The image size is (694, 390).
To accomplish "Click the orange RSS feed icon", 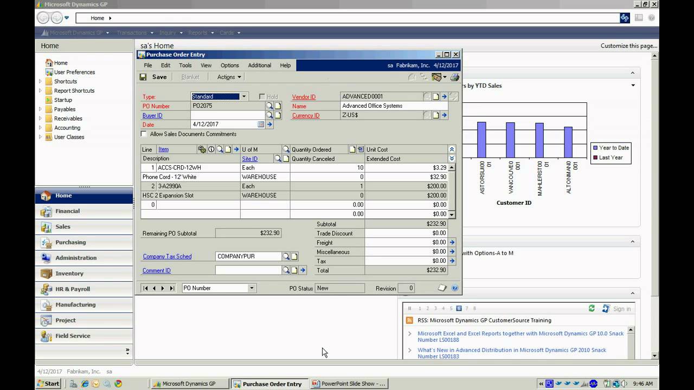I will click(x=410, y=320).
